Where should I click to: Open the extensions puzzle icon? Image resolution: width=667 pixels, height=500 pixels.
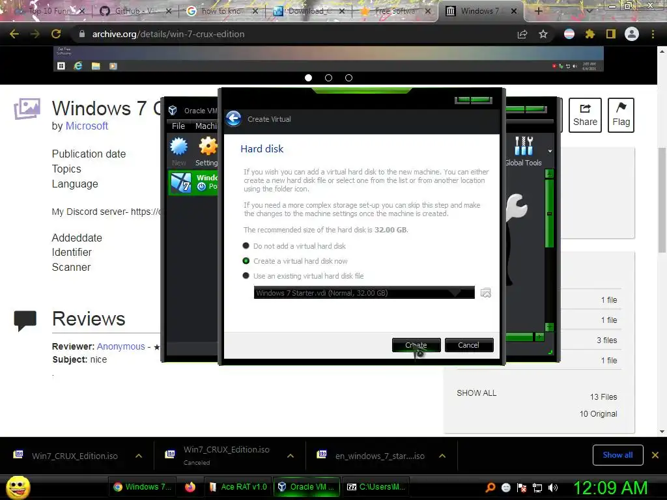pyautogui.click(x=590, y=34)
